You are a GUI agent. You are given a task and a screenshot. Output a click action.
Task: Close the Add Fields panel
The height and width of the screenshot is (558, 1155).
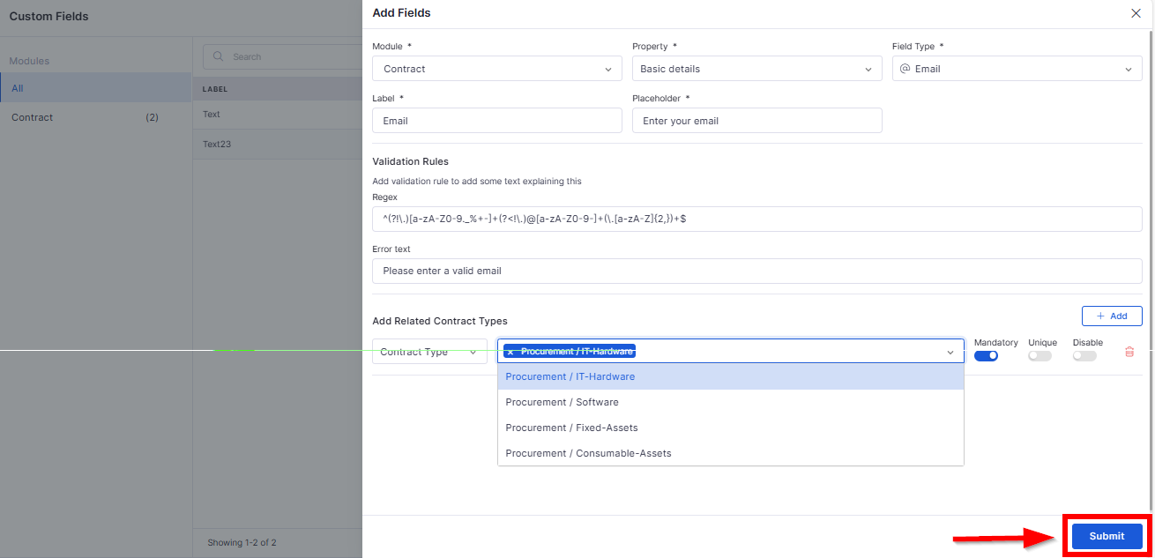tap(1136, 13)
